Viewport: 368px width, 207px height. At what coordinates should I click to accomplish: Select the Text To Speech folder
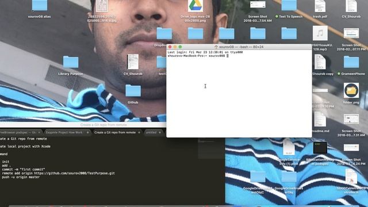tap(289, 6)
